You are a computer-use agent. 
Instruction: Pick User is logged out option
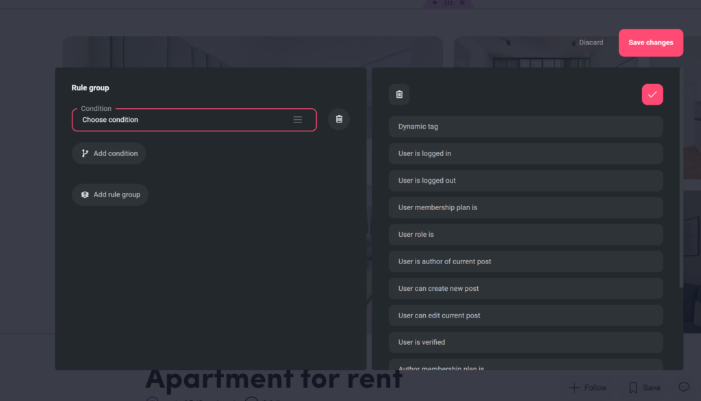click(x=525, y=181)
